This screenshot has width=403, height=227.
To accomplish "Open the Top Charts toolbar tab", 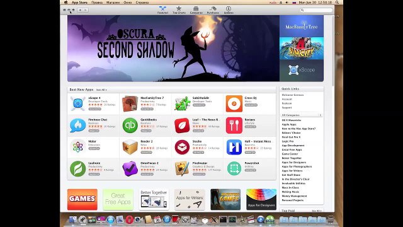I will point(179,10).
